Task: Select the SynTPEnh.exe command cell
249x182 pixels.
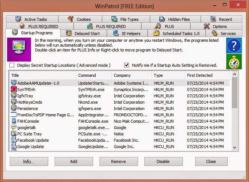Action: [x=91, y=90]
